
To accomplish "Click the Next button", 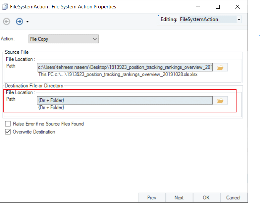I will click(179, 198).
